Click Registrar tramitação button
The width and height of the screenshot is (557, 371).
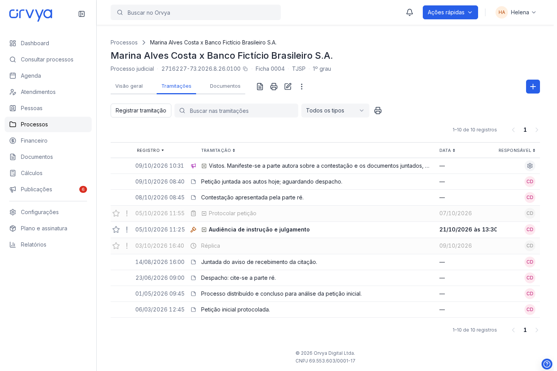click(141, 111)
